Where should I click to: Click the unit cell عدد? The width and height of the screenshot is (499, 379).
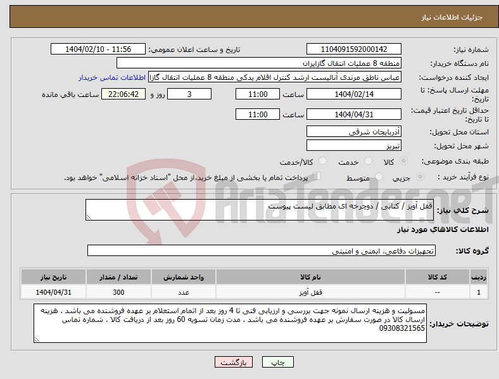(x=184, y=292)
